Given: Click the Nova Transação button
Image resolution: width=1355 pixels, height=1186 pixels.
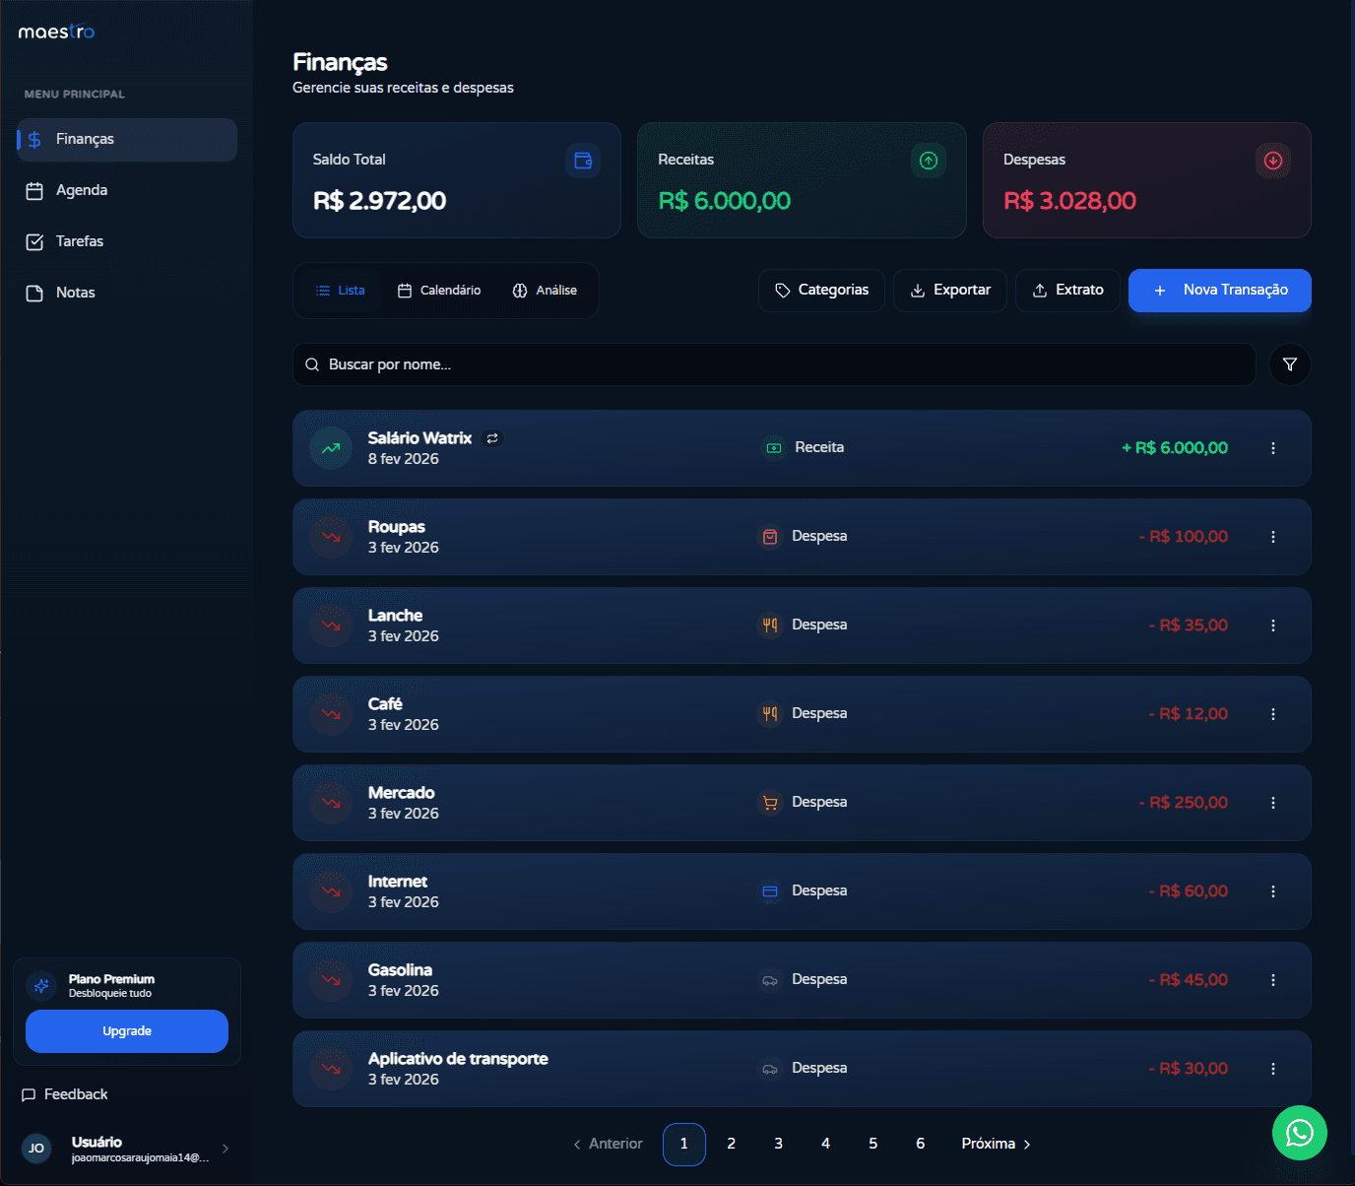Looking at the screenshot, I should click(x=1219, y=290).
